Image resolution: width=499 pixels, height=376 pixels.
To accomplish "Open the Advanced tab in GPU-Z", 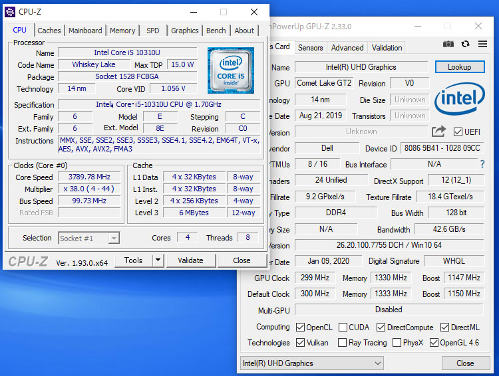I will (x=347, y=48).
